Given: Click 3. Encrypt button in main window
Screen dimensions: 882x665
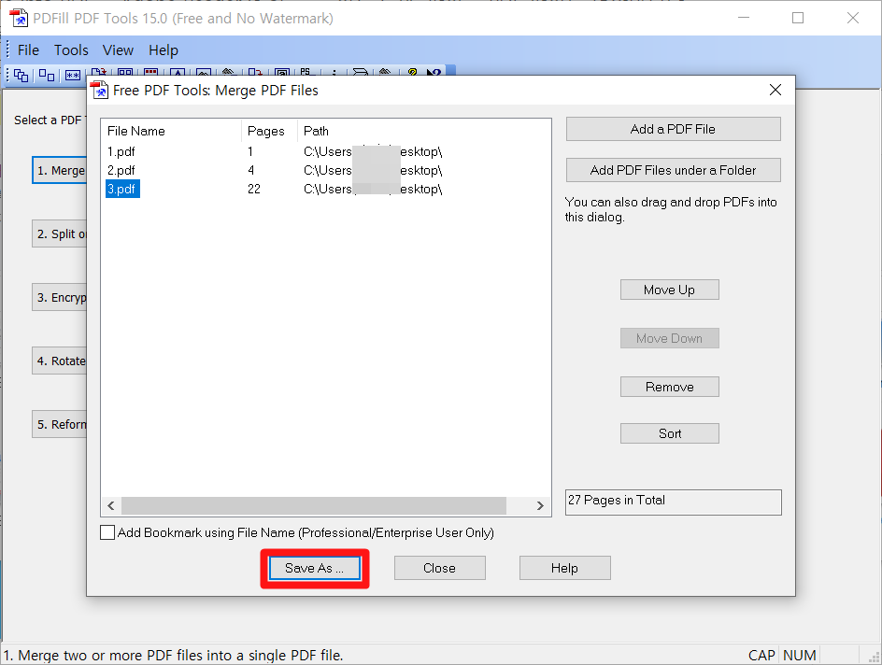Looking at the screenshot, I should [60, 297].
